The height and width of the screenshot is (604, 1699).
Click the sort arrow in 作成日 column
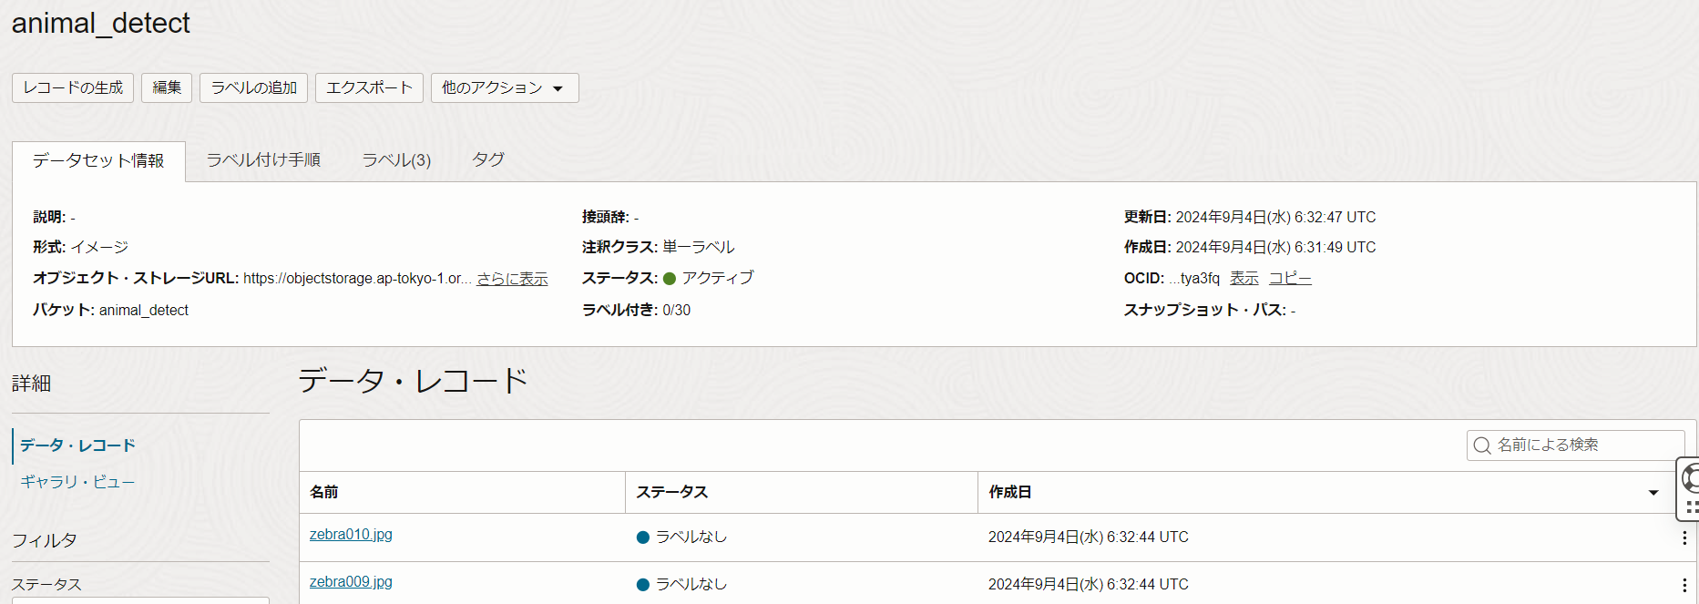(1653, 493)
